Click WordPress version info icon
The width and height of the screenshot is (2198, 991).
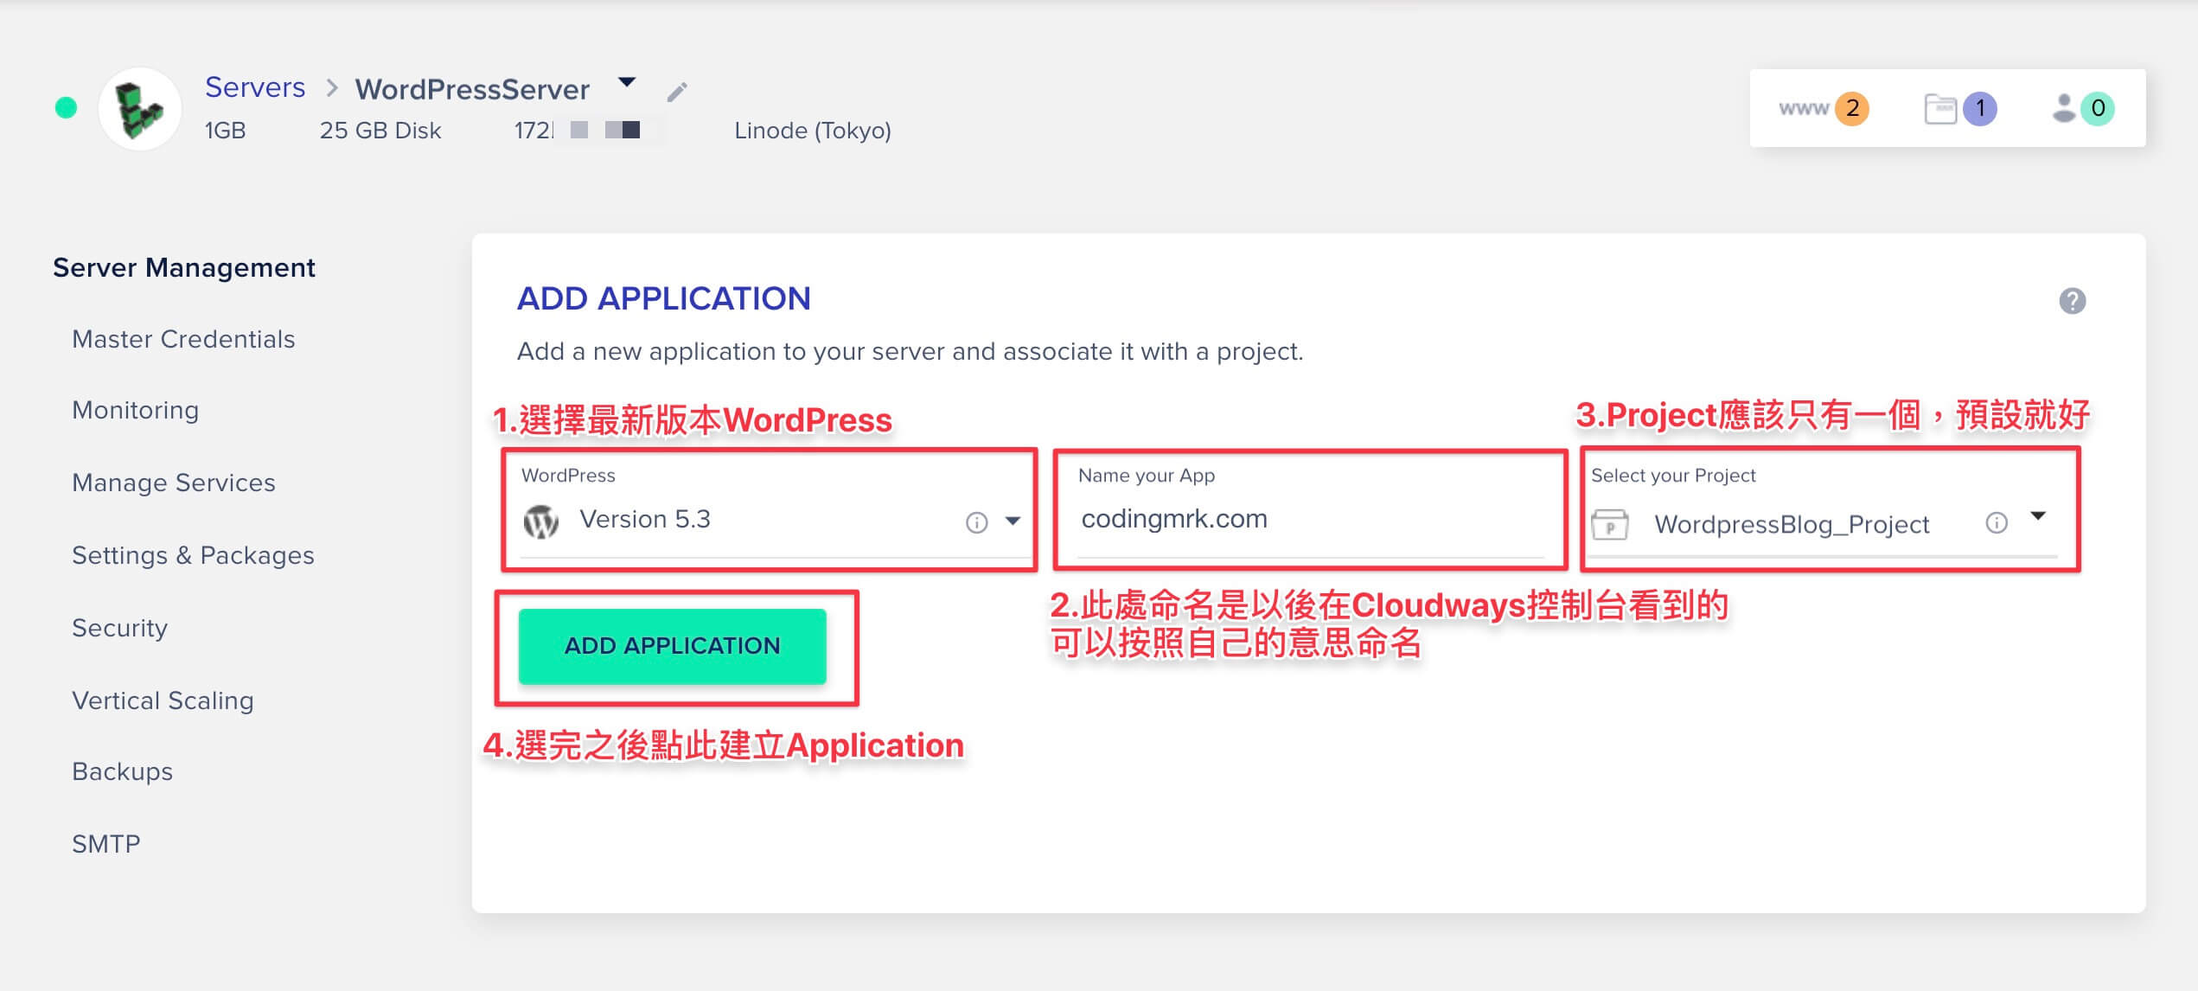point(976,522)
